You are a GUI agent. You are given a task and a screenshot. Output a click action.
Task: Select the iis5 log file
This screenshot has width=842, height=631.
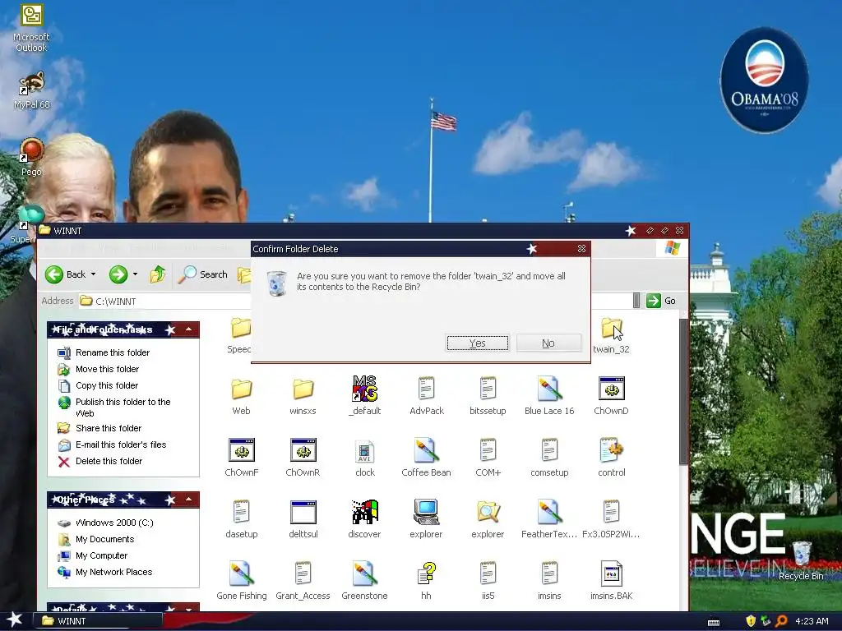click(488, 581)
